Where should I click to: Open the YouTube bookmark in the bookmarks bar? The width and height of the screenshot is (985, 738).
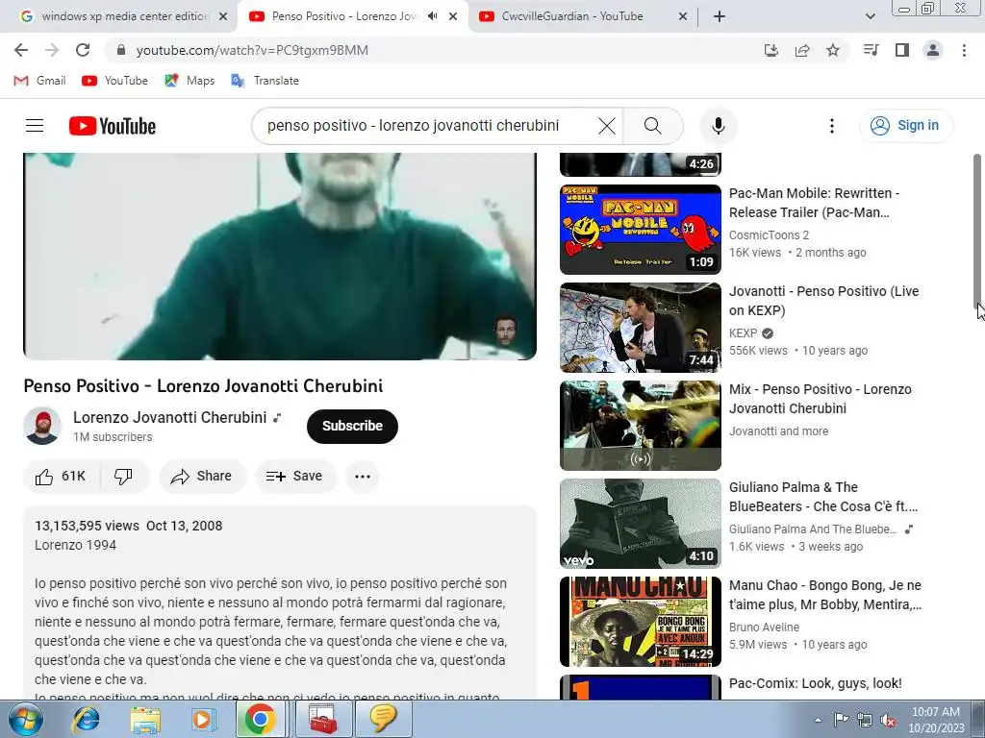click(115, 81)
